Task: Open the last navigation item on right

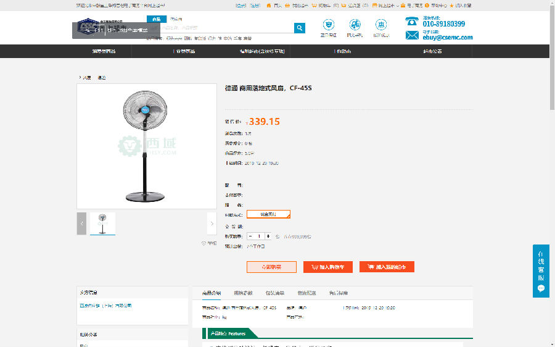Action: 432,51
